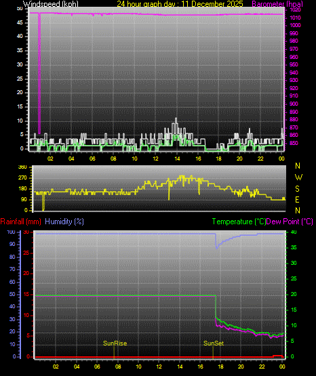Click 40 on the green temperature axis
The height and width of the screenshot is (376, 316).
tap(294, 232)
